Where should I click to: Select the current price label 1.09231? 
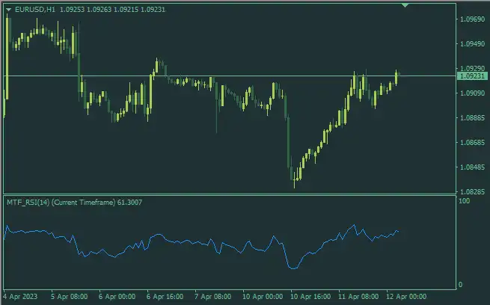click(472, 76)
